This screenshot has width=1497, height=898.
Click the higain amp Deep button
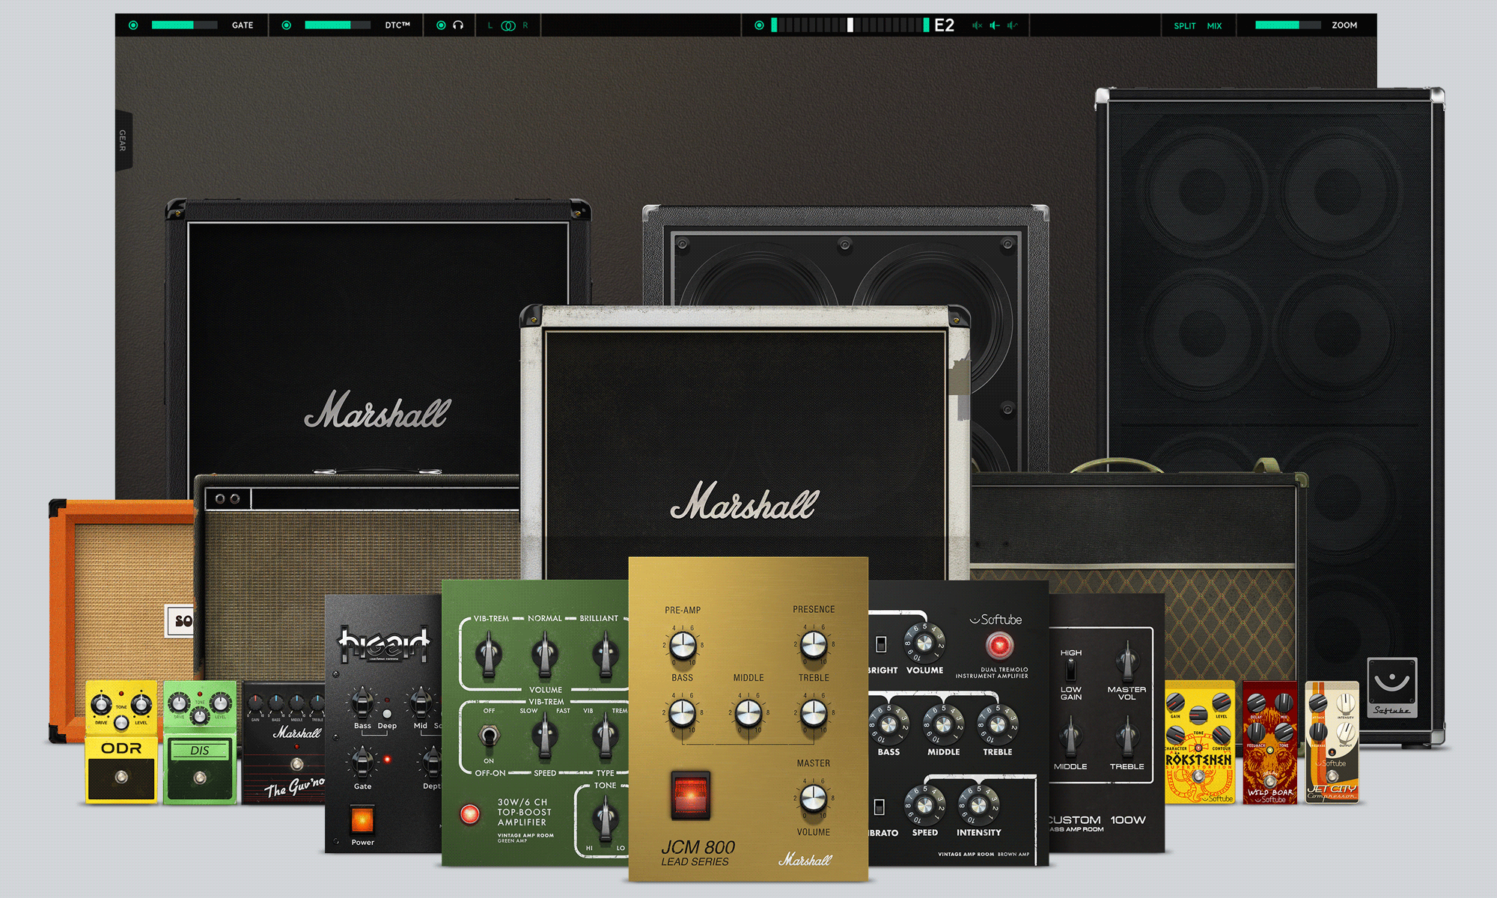(x=387, y=714)
